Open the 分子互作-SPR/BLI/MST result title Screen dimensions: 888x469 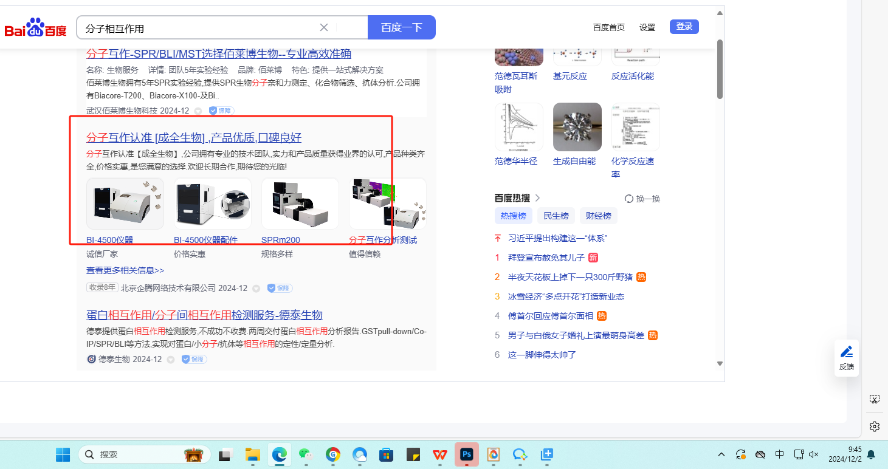coord(219,53)
